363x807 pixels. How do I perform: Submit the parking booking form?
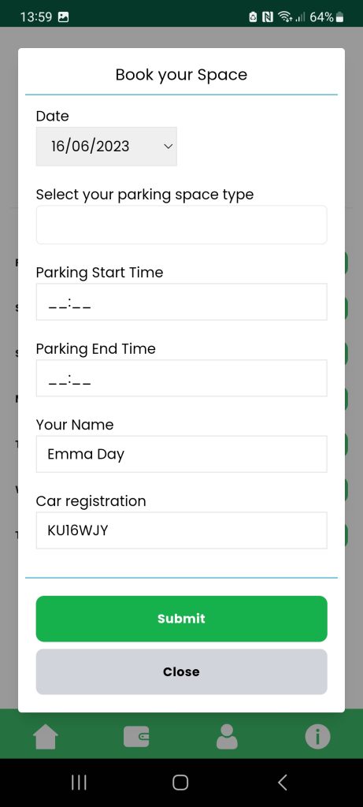[x=181, y=619]
